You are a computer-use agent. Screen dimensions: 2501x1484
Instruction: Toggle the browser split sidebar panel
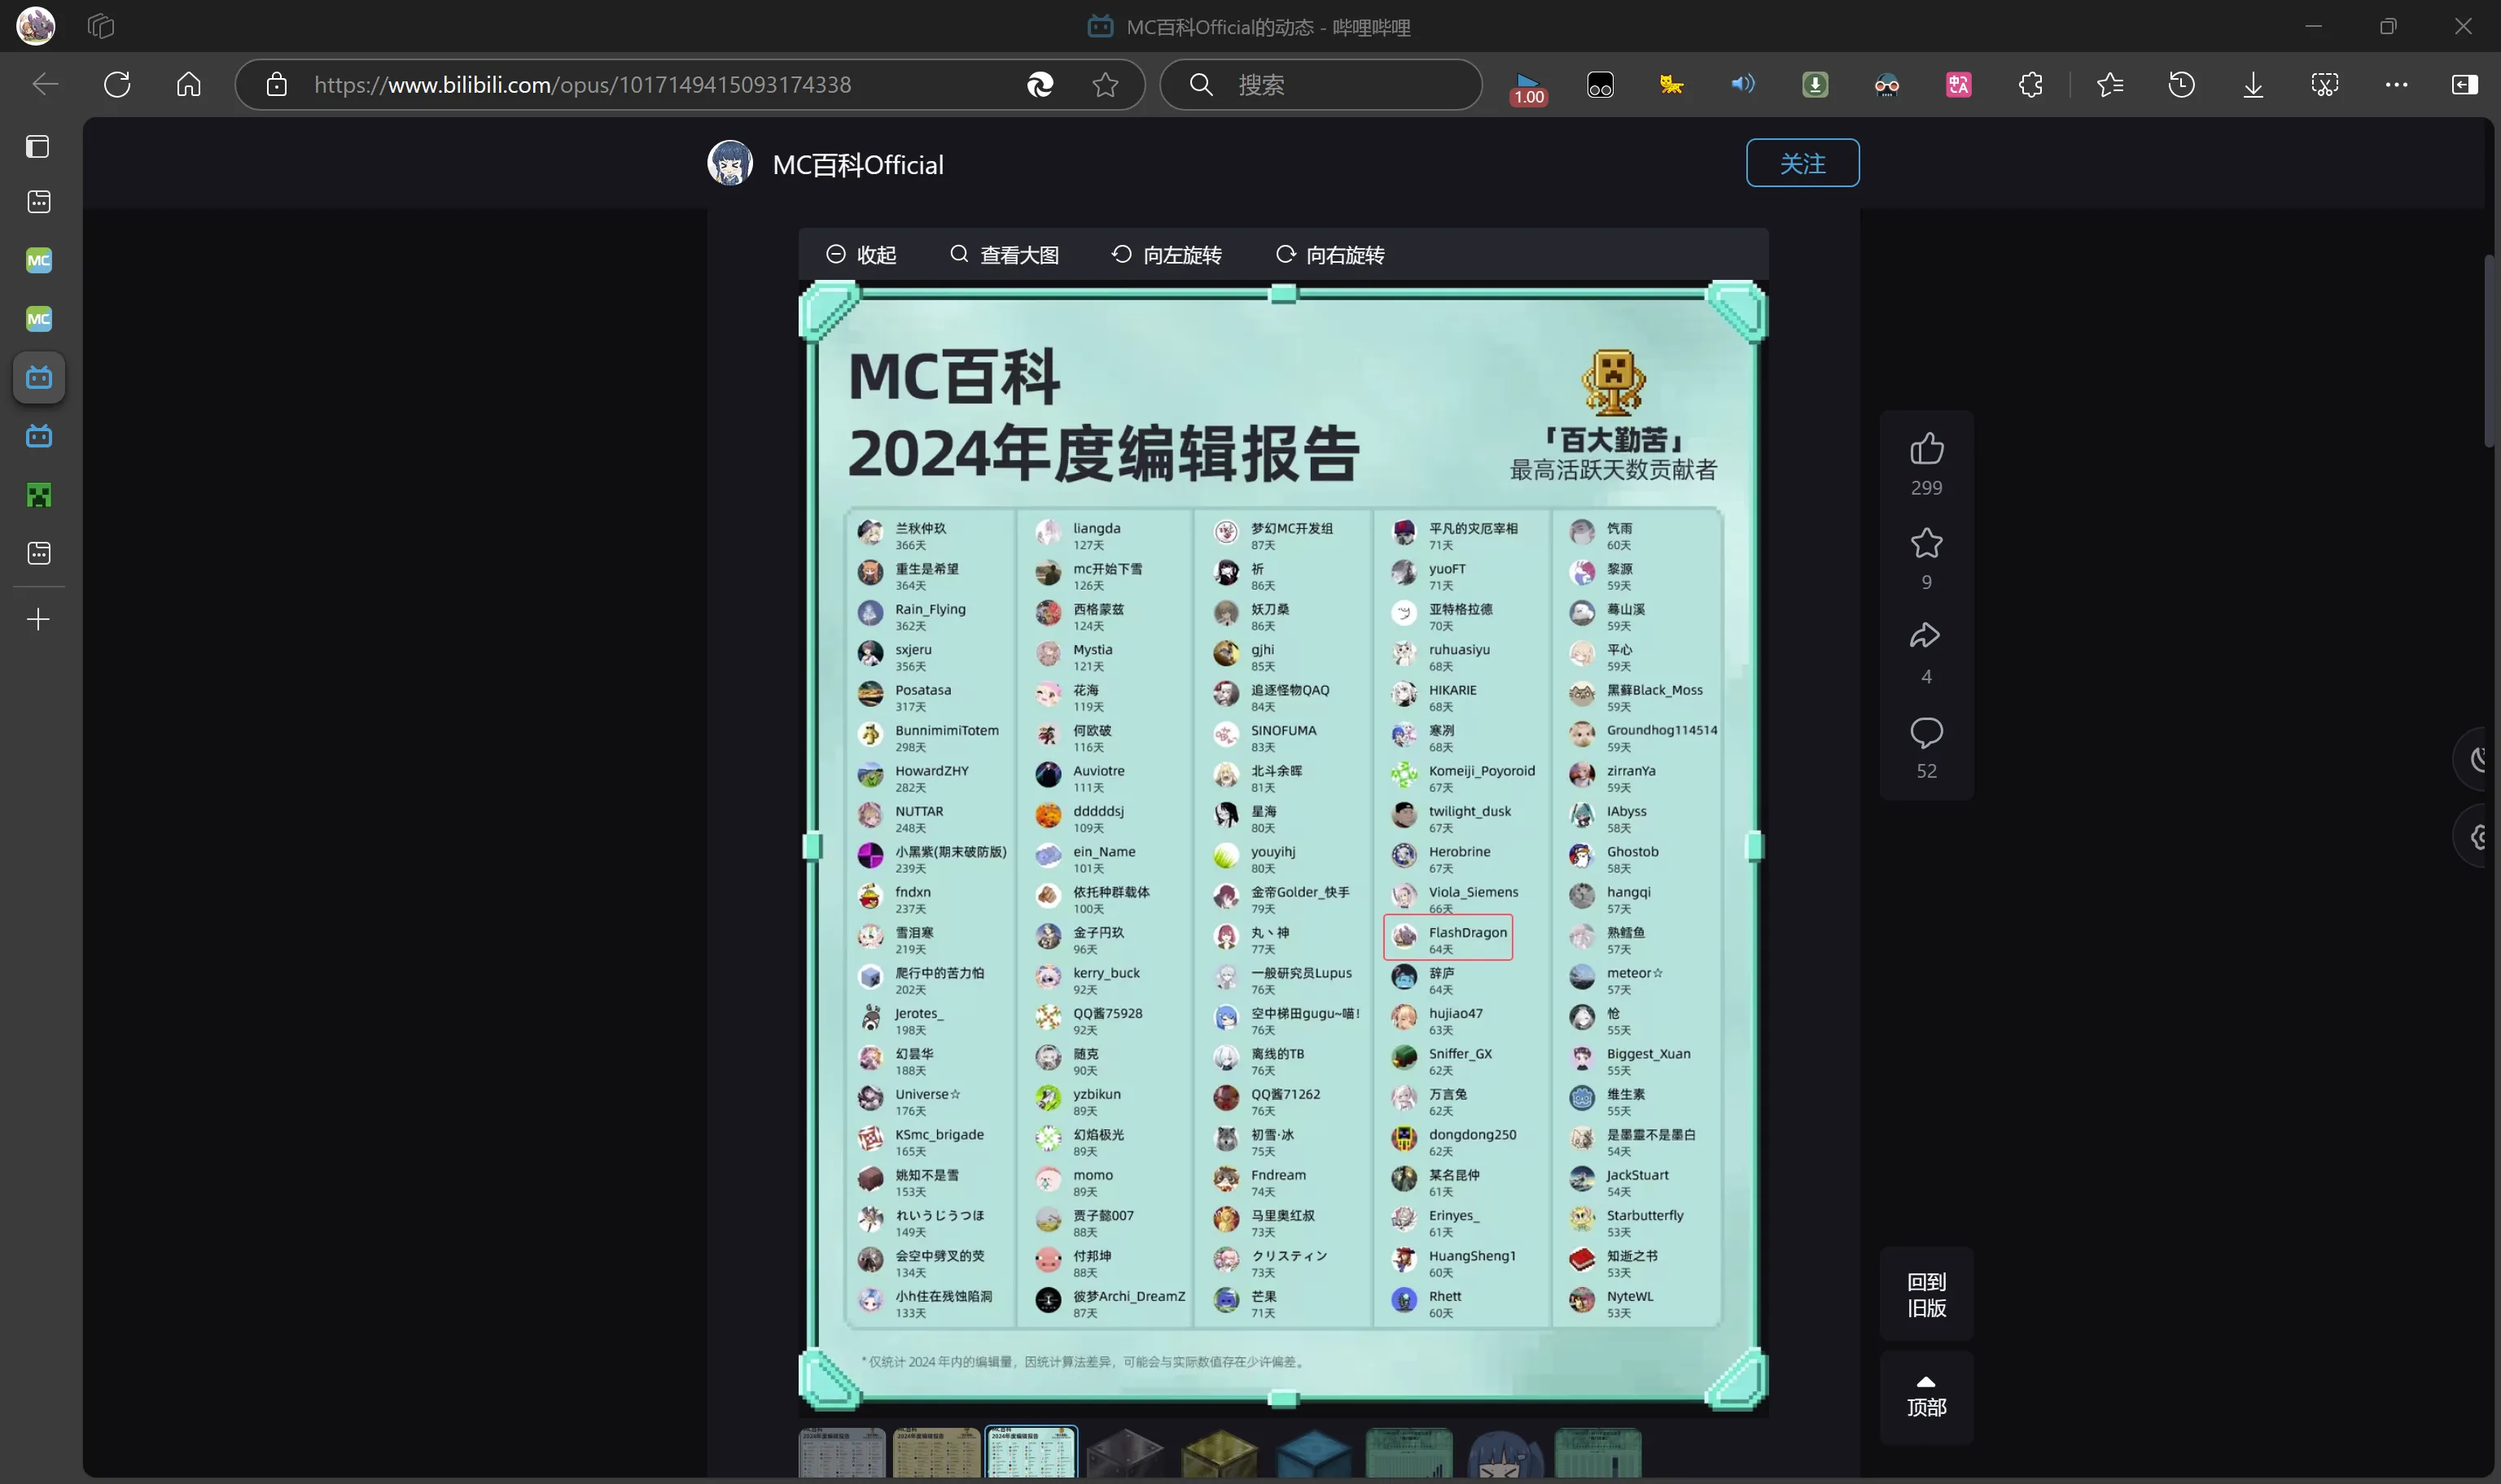tap(2464, 85)
